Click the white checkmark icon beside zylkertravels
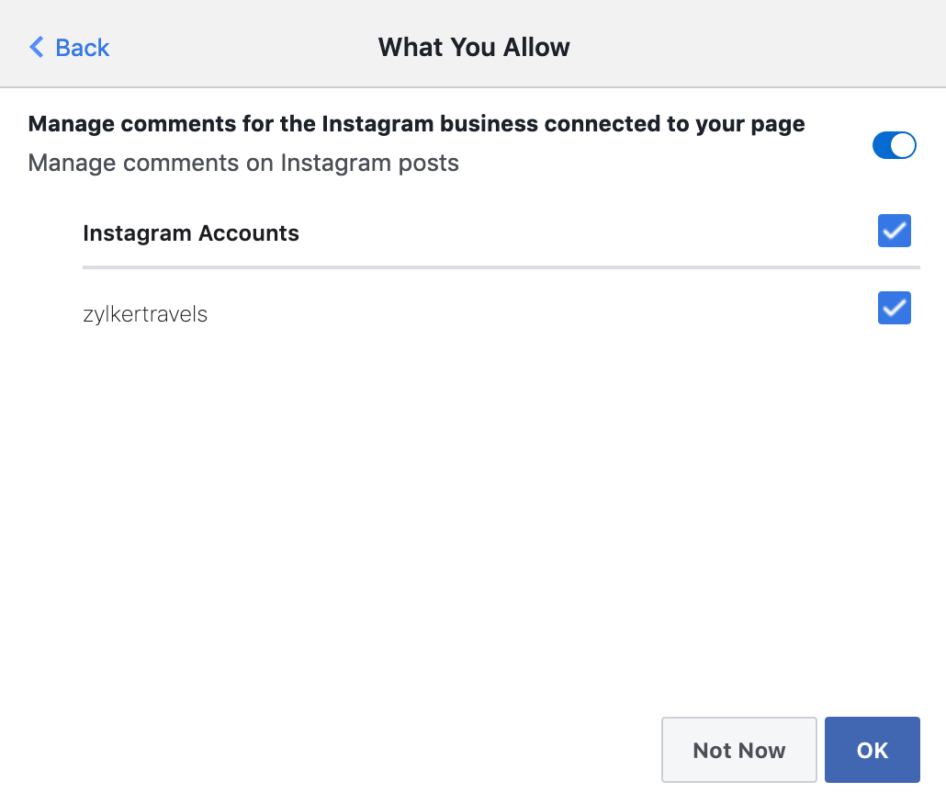This screenshot has width=946, height=793. (894, 309)
